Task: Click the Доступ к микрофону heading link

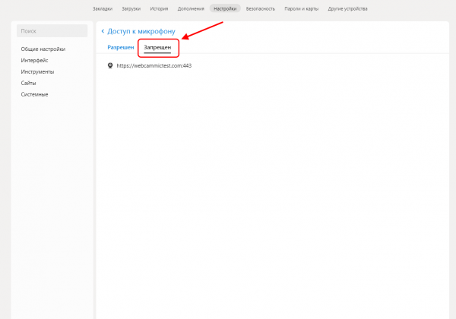Action: (141, 31)
